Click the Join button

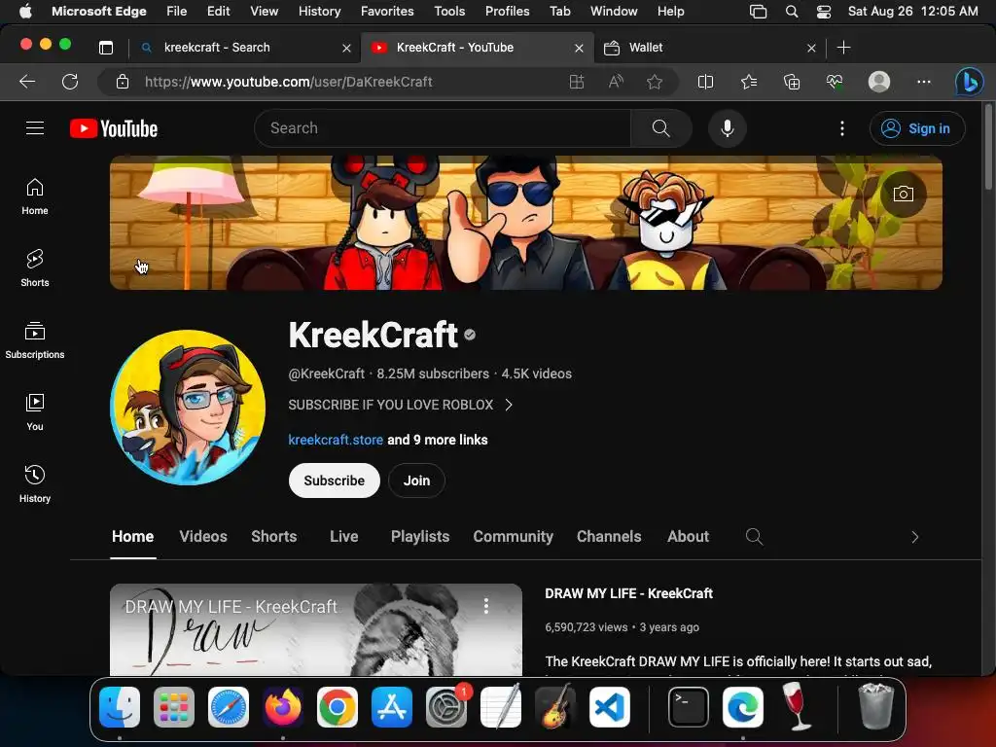[x=416, y=480]
